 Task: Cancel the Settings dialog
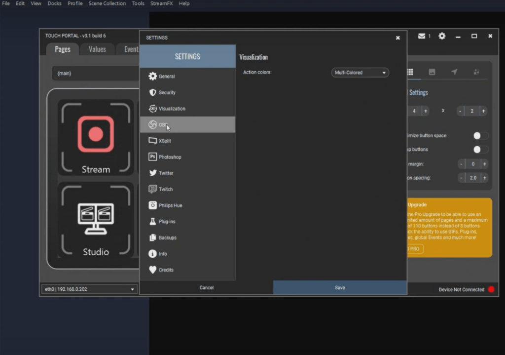[207, 288]
